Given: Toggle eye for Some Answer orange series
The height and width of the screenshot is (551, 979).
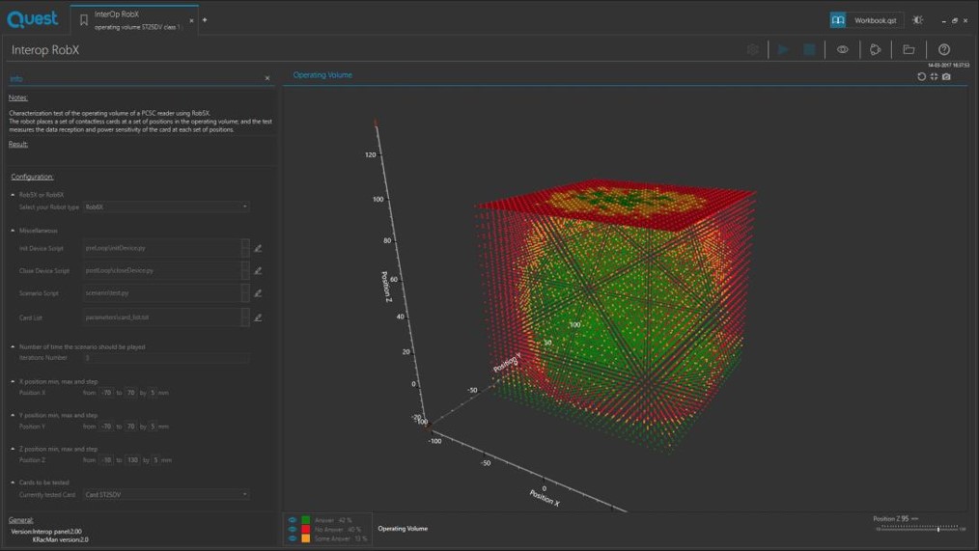Looking at the screenshot, I should point(293,538).
